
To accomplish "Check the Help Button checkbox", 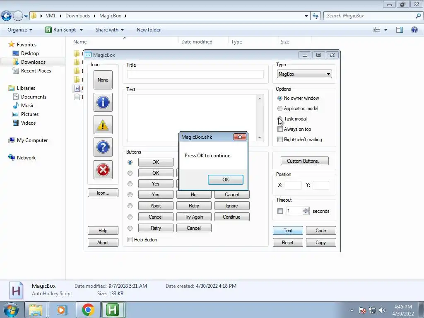I will click(x=130, y=240).
